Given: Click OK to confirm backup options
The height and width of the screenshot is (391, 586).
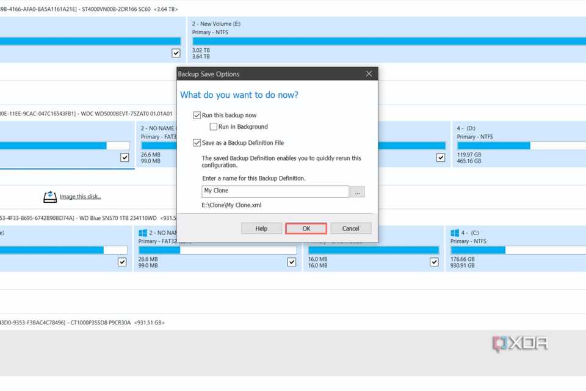Looking at the screenshot, I should (306, 228).
